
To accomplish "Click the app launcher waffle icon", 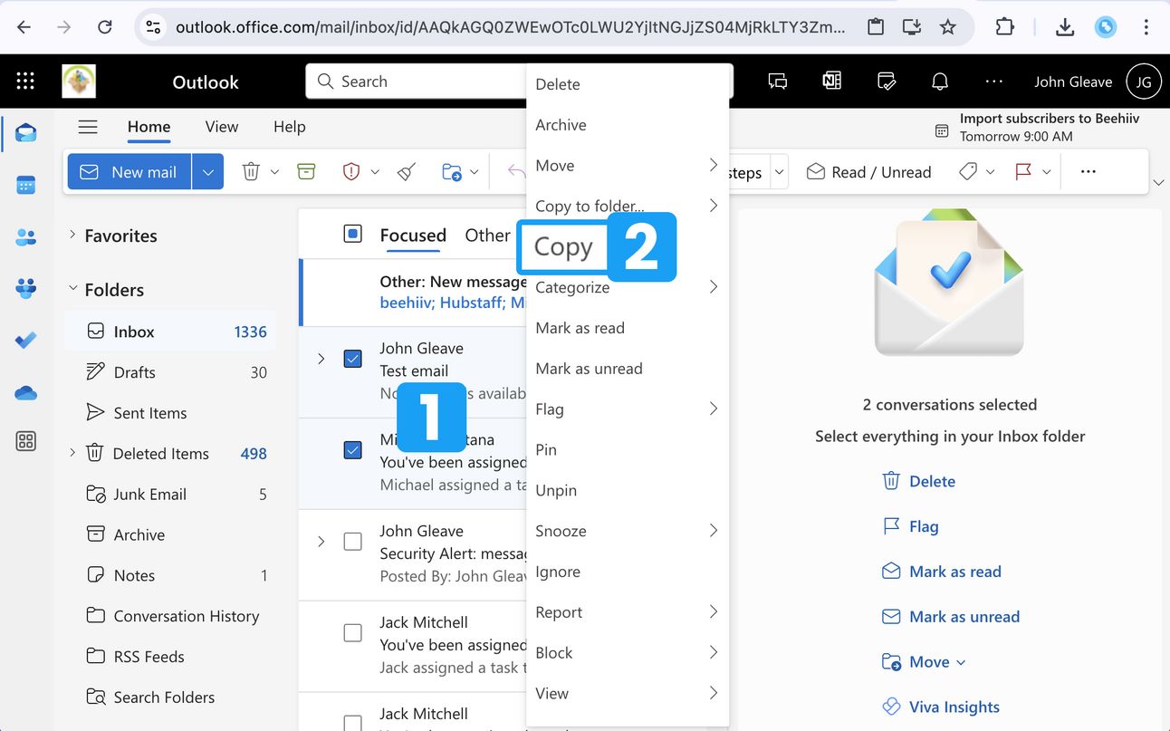I will coord(25,82).
